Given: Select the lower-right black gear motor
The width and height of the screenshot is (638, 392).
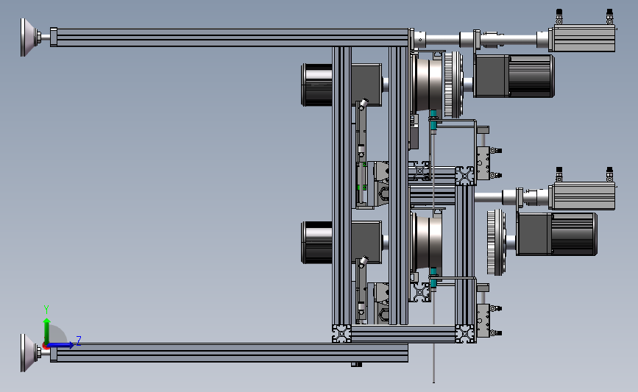Looking at the screenshot, I should tap(556, 234).
